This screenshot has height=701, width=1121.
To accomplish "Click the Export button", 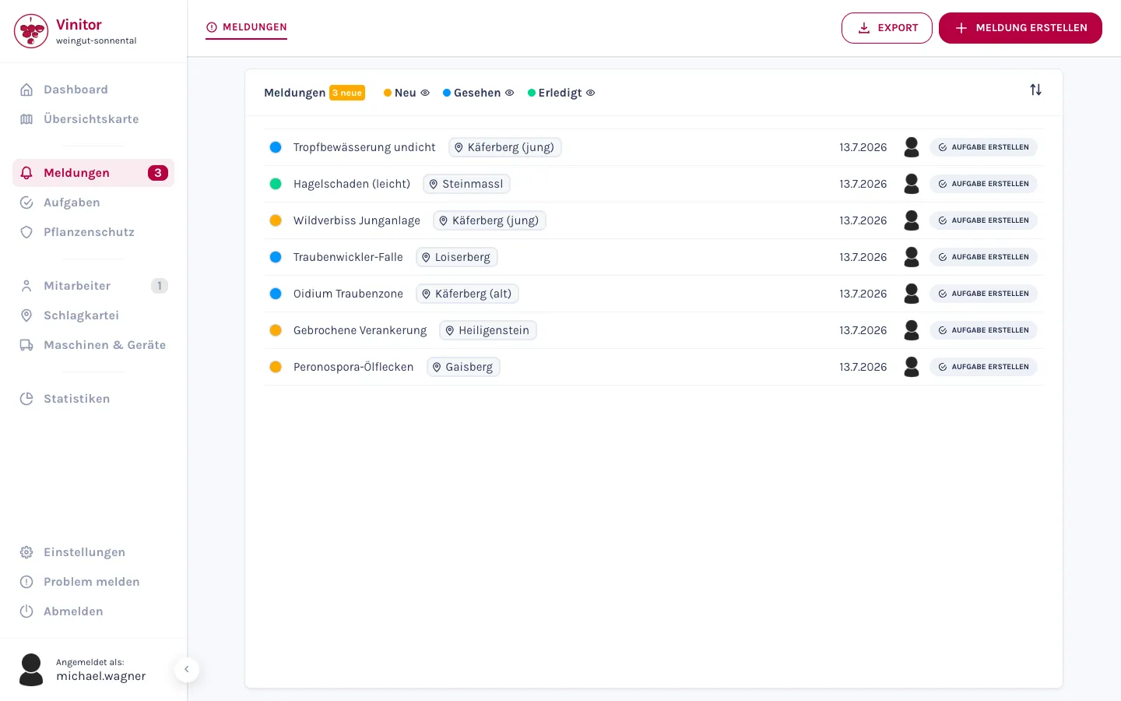I will 887,28.
